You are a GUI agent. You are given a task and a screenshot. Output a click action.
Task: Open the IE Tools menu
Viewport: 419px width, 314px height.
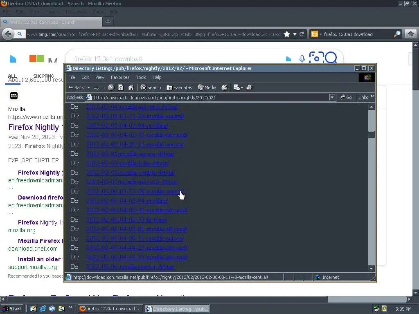pyautogui.click(x=141, y=77)
